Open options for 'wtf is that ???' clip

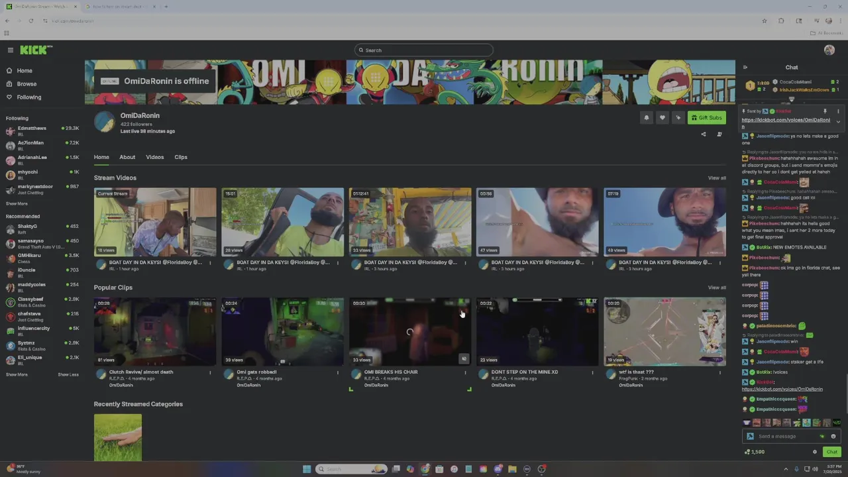pyautogui.click(x=720, y=372)
